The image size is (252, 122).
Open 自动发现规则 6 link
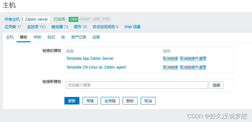click(105, 27)
